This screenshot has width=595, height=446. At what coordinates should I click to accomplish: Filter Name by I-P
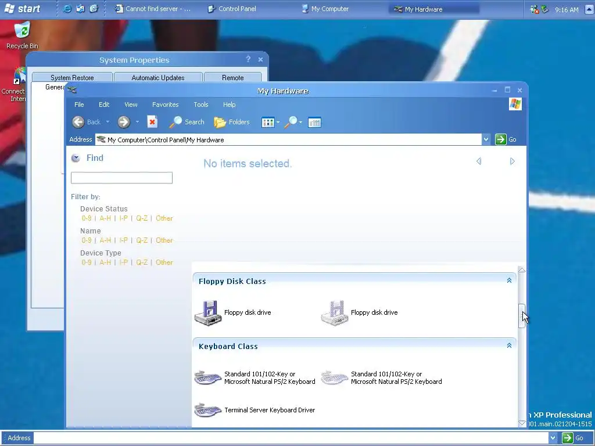coord(123,240)
